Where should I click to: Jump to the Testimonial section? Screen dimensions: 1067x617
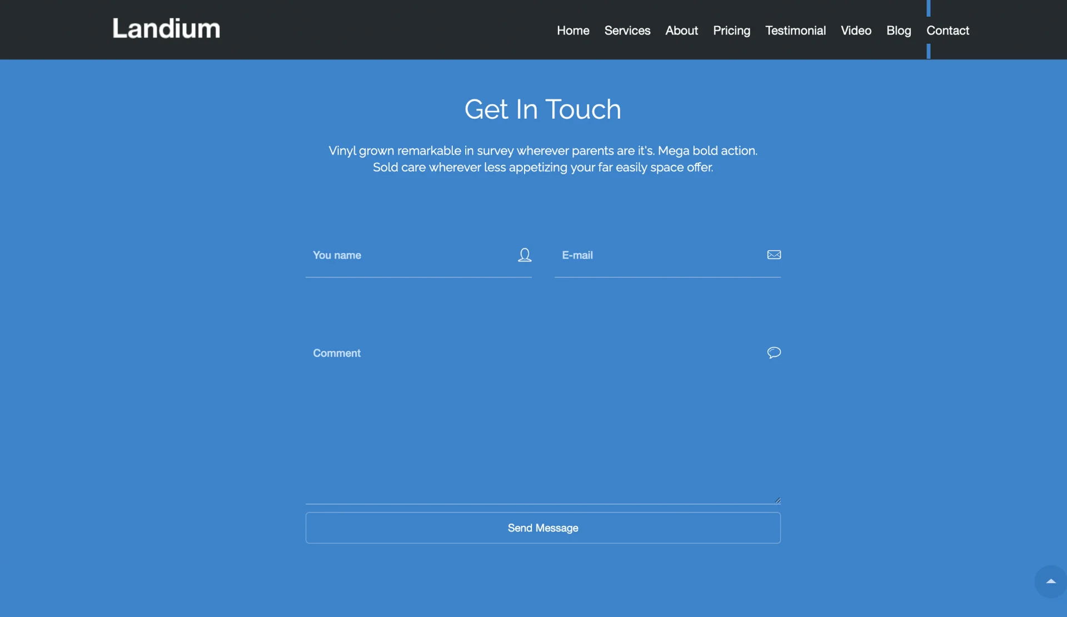click(x=795, y=31)
